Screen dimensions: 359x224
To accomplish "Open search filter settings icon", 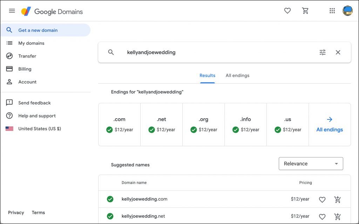I will click(323, 52).
